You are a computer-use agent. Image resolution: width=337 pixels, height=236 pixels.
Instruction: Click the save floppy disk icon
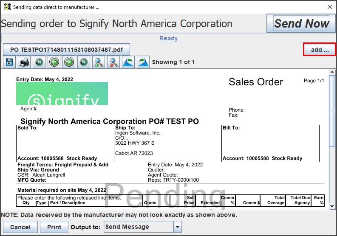[x=9, y=62]
